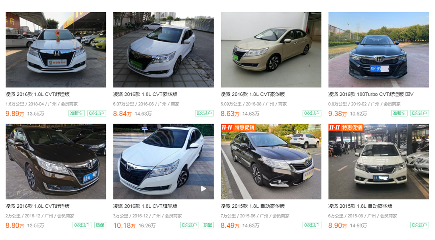The height and width of the screenshot is (240, 435).
Task: Click 11·11 特惠促销 banner on black car
Action: click(238, 127)
